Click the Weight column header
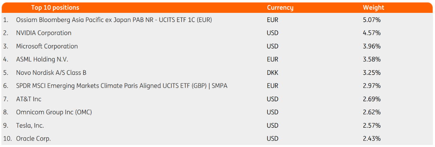Image resolution: width=435 pixels, height=147 pixels. (x=373, y=7)
